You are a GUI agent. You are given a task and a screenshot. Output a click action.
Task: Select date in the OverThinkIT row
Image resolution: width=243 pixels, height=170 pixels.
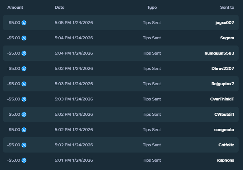[74, 99]
